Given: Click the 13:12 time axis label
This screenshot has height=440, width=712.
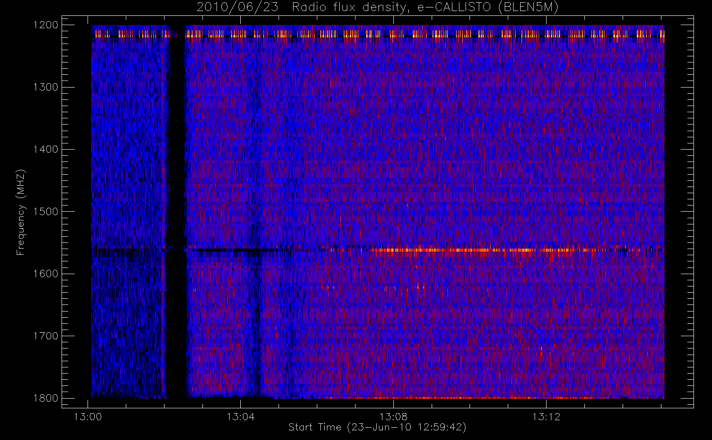Looking at the screenshot, I should coord(546,417).
